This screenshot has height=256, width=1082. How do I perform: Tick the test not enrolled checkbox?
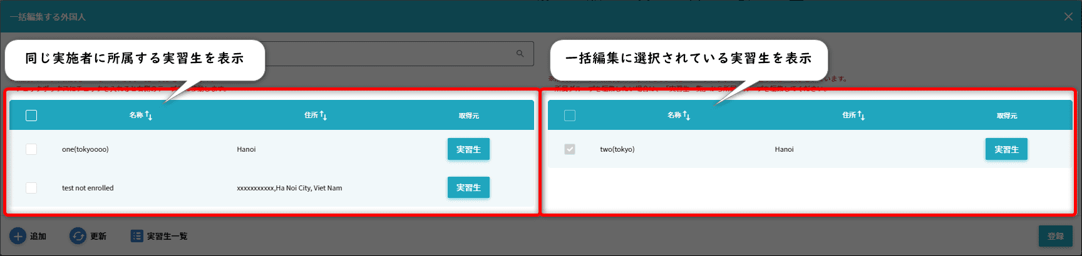coord(31,188)
